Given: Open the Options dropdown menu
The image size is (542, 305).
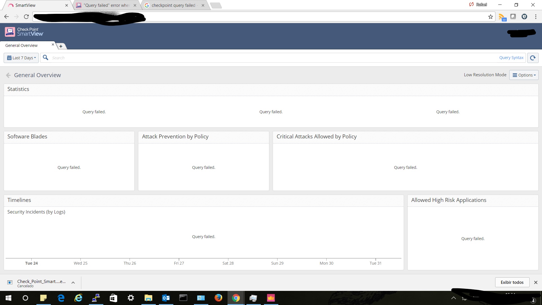Looking at the screenshot, I should tap(524, 75).
